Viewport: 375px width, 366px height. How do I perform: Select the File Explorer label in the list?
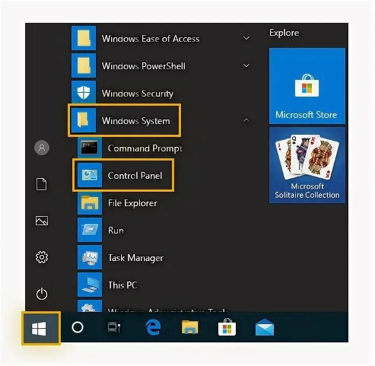pyautogui.click(x=133, y=203)
